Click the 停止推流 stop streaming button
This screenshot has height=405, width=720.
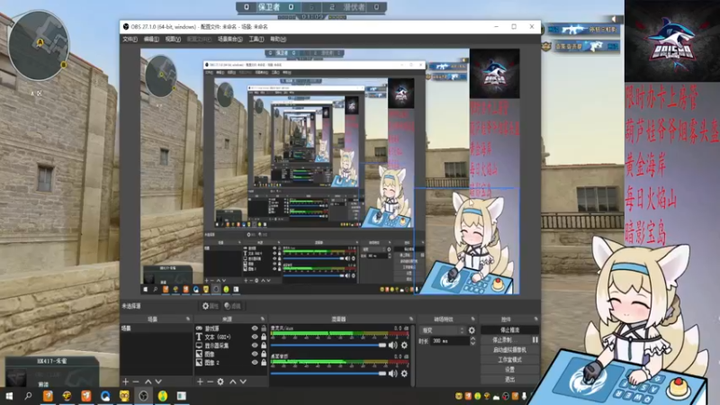pyautogui.click(x=509, y=330)
